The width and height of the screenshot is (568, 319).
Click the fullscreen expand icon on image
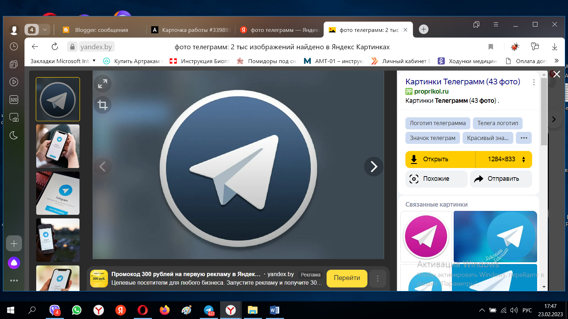103,84
